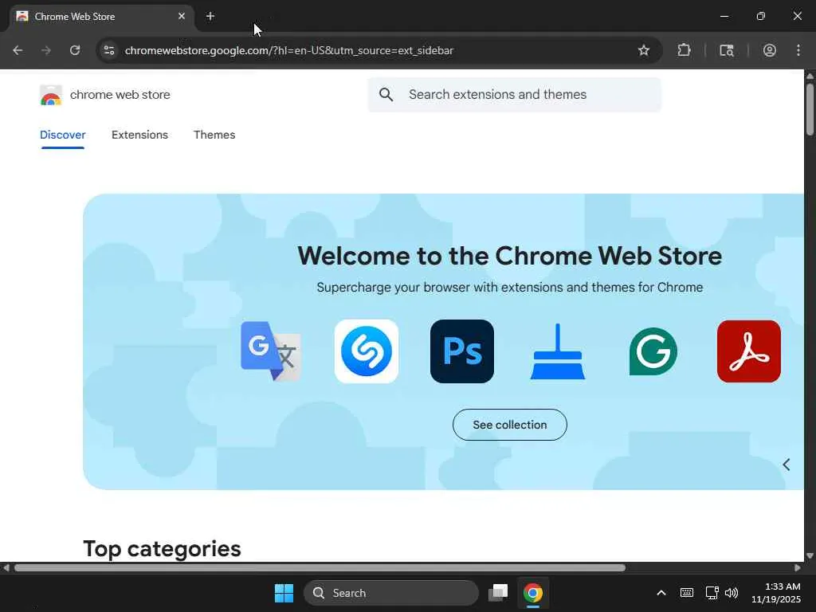Click the tab search sidebar icon
This screenshot has height=612, width=816.
(x=727, y=50)
